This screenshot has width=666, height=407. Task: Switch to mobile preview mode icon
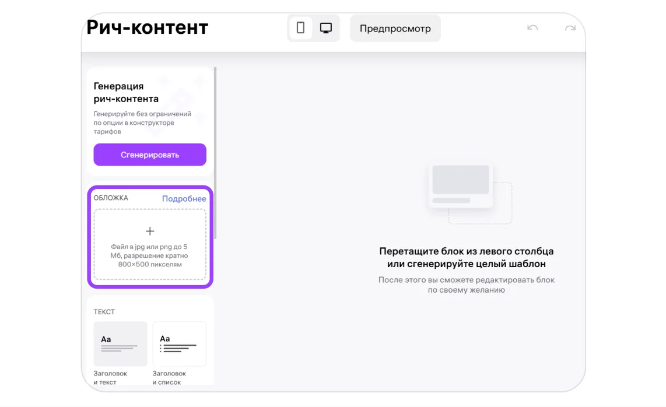point(300,28)
